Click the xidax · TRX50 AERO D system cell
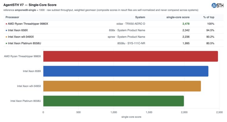227x122 pixels. pos(131,24)
